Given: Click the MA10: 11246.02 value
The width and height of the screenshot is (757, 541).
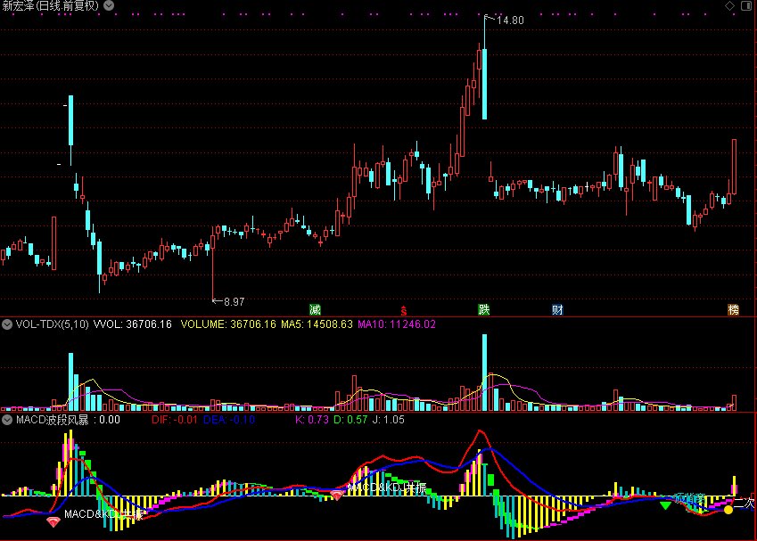Looking at the screenshot, I should tap(397, 324).
